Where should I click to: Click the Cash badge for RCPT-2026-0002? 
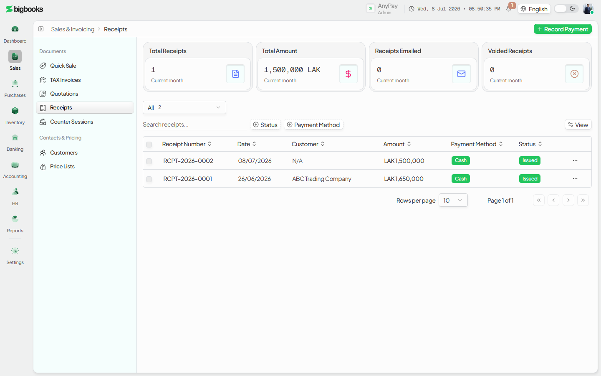click(x=461, y=160)
